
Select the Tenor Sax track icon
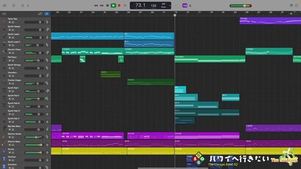pyautogui.click(x=4, y=21)
